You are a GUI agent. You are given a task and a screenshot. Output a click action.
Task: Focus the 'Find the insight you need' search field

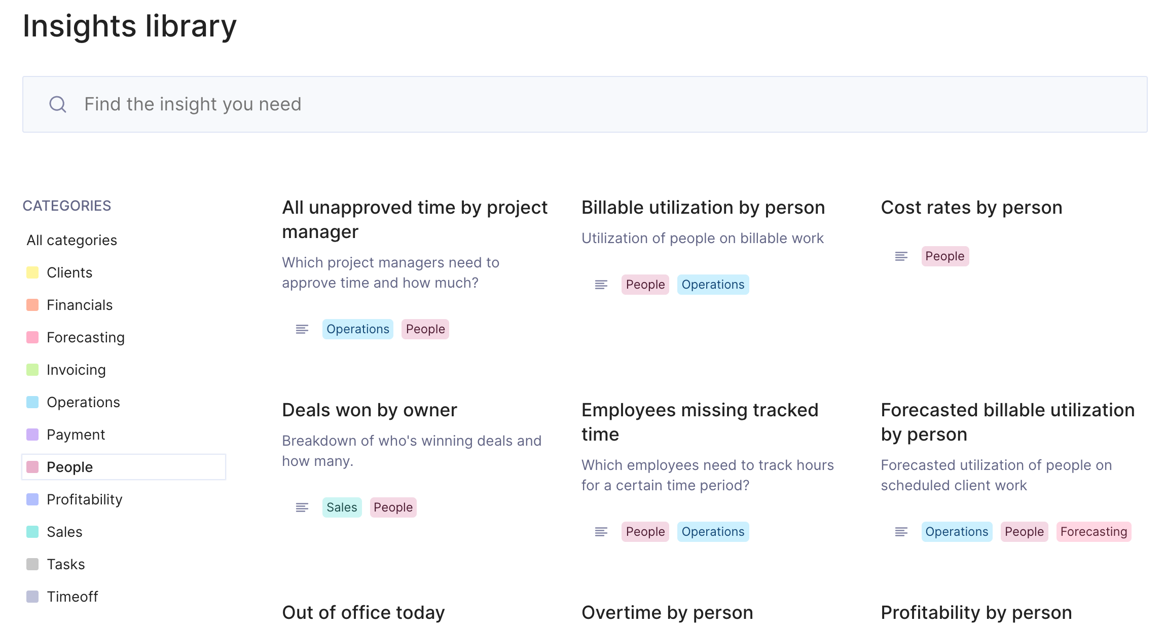pos(585,104)
